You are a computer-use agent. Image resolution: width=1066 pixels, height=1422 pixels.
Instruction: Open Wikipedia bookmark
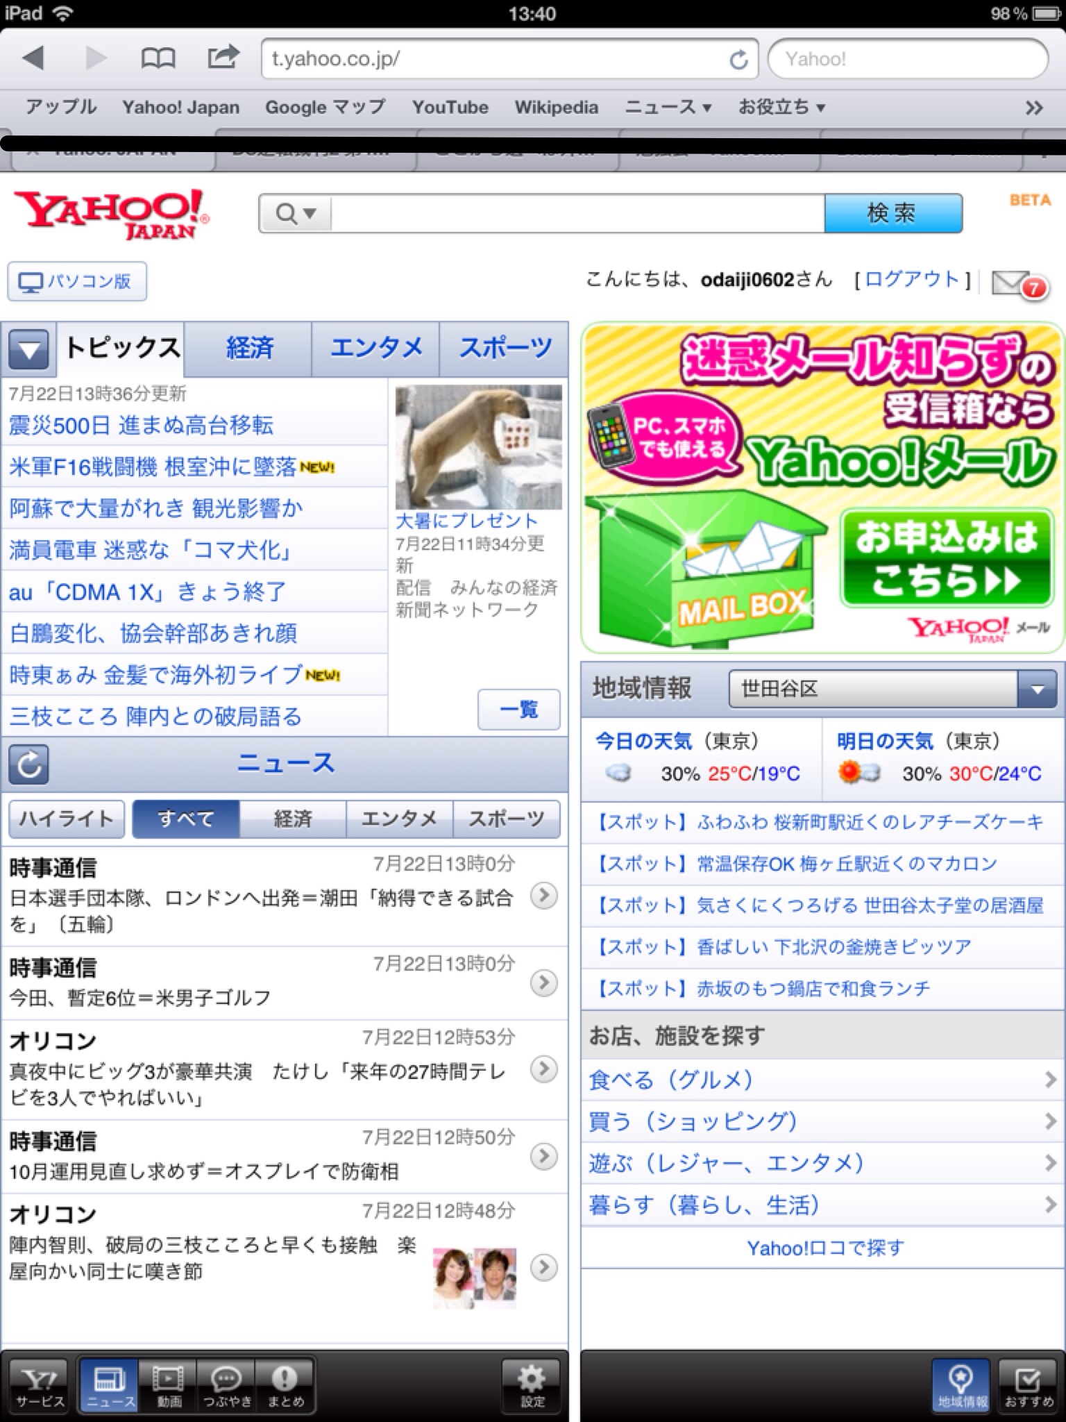[x=556, y=107]
